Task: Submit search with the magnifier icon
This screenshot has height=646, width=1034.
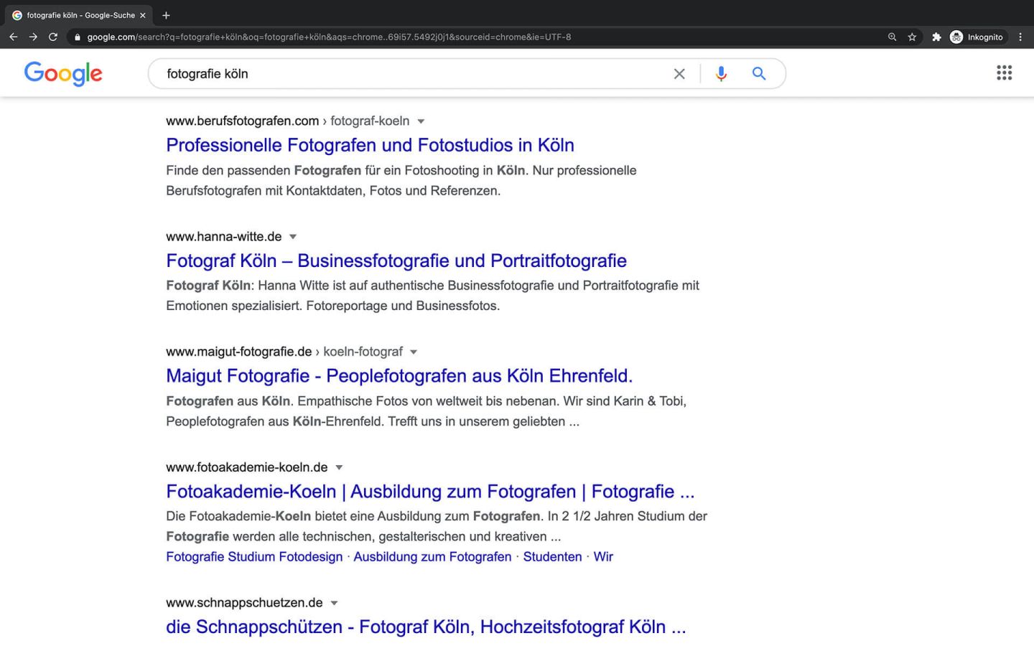Action: (x=759, y=73)
